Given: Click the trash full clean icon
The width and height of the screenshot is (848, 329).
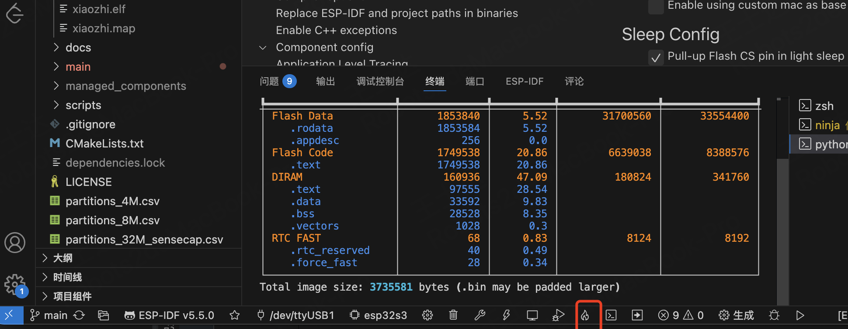Looking at the screenshot, I should tap(453, 315).
